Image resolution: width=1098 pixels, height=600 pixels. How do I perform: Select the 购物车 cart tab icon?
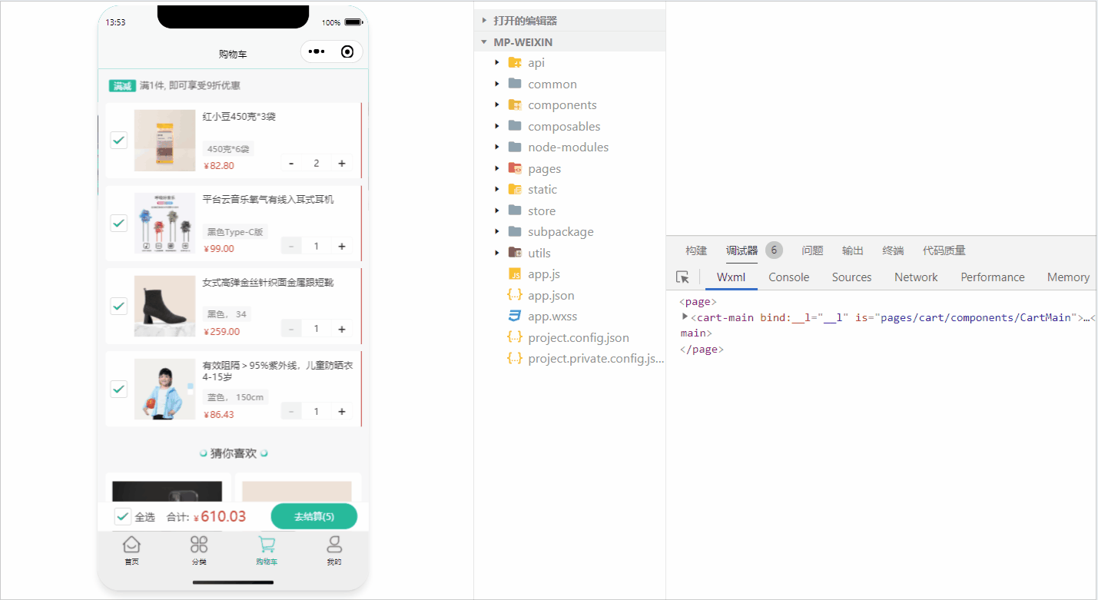(x=267, y=545)
